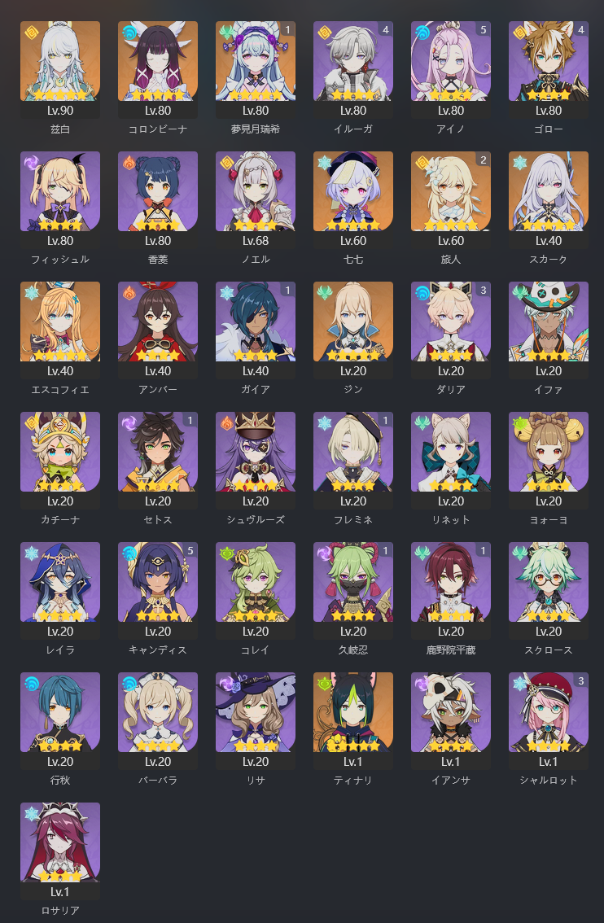Image resolution: width=604 pixels, height=923 pixels.
Task: Click the 鹿野院平蔵 name label
Action: pyautogui.click(x=451, y=650)
